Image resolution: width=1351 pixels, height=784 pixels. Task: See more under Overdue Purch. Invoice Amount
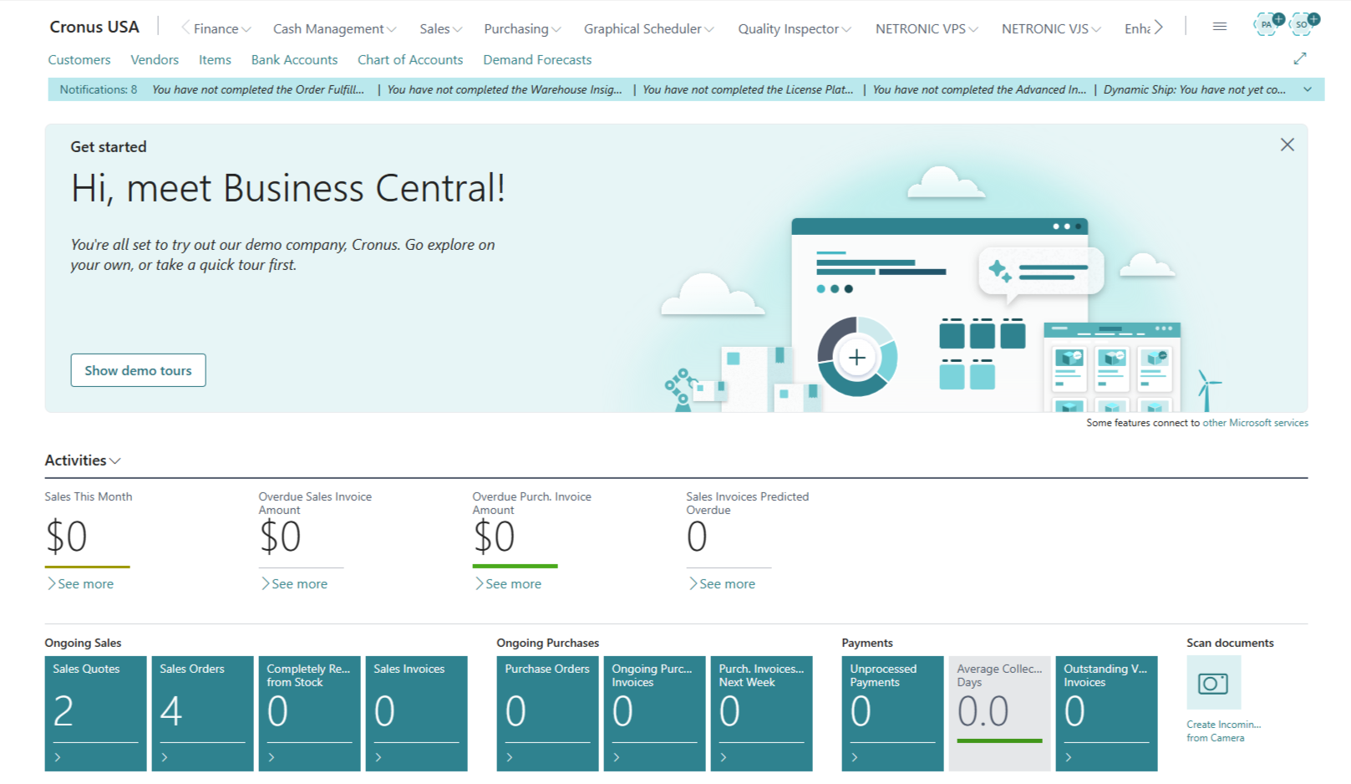click(x=508, y=583)
